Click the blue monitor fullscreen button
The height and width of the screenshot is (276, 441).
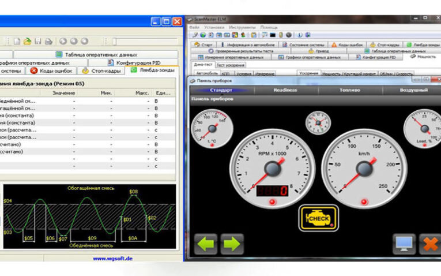tap(404, 244)
